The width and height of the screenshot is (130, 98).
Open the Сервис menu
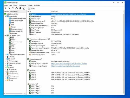click(x=30, y=5)
